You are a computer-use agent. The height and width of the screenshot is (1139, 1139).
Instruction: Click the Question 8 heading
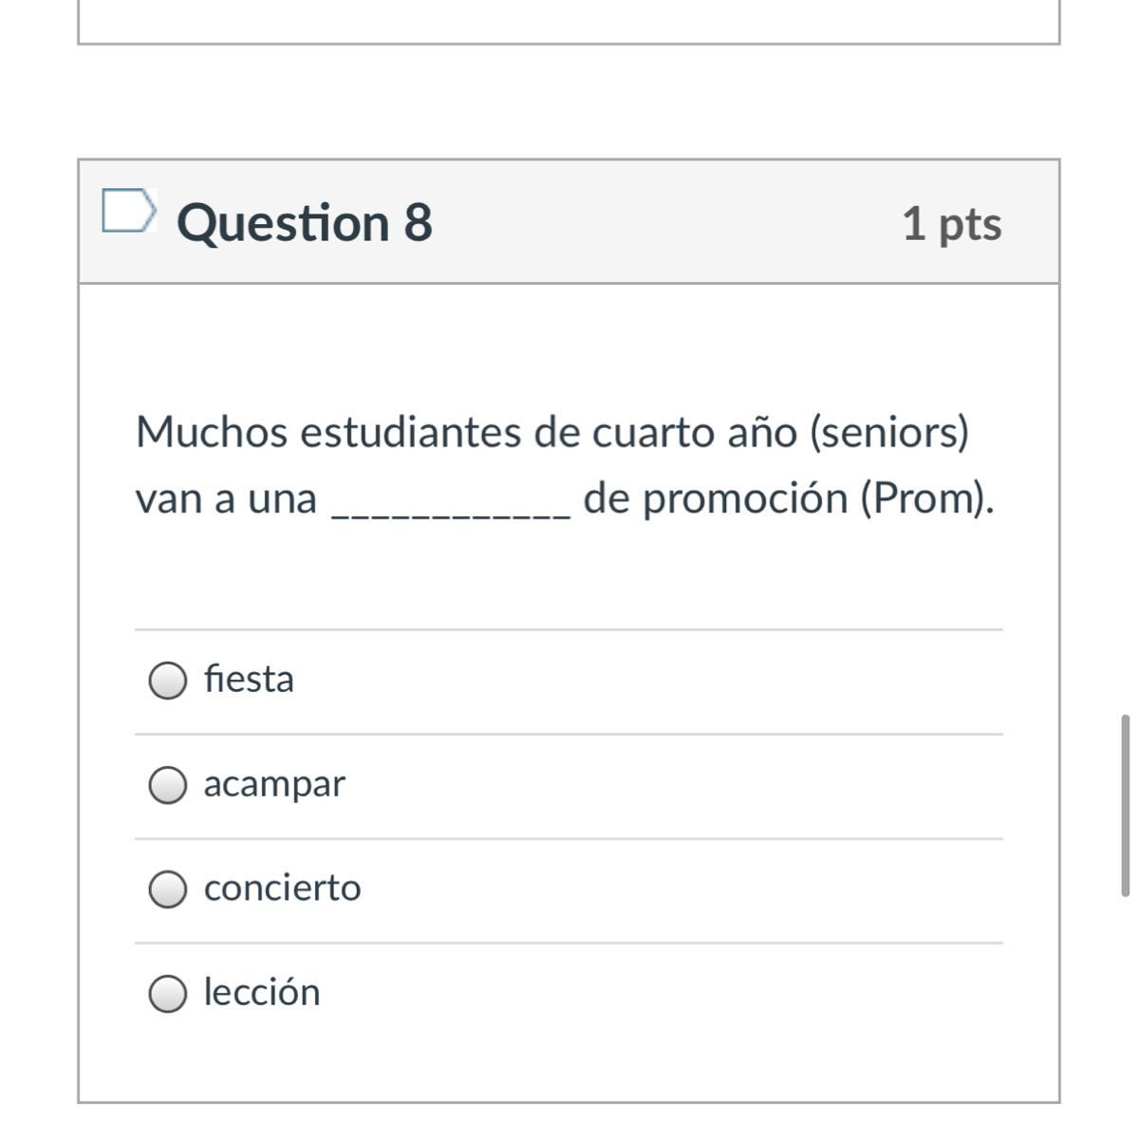coord(305,223)
